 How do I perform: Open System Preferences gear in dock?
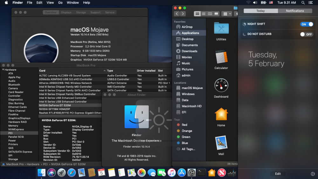pos(191,173)
